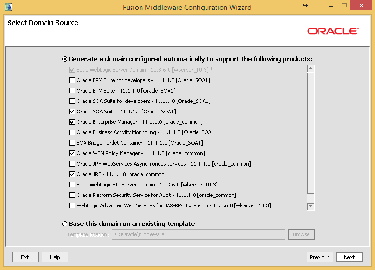Screen dimensions: 375x270
Task: Click the Select Domain Source heading
Action: 43,23
